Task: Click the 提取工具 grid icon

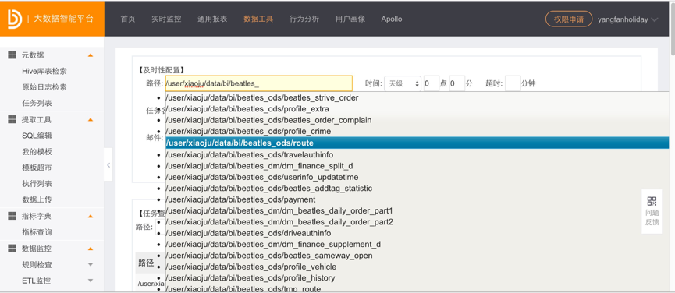Action: [12, 119]
